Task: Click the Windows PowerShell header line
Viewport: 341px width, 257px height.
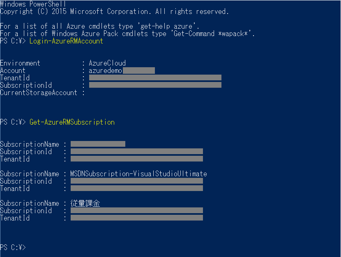Action: [x=33, y=4]
